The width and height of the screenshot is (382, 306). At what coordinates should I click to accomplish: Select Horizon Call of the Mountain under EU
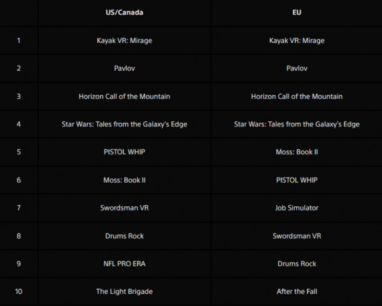tap(297, 97)
